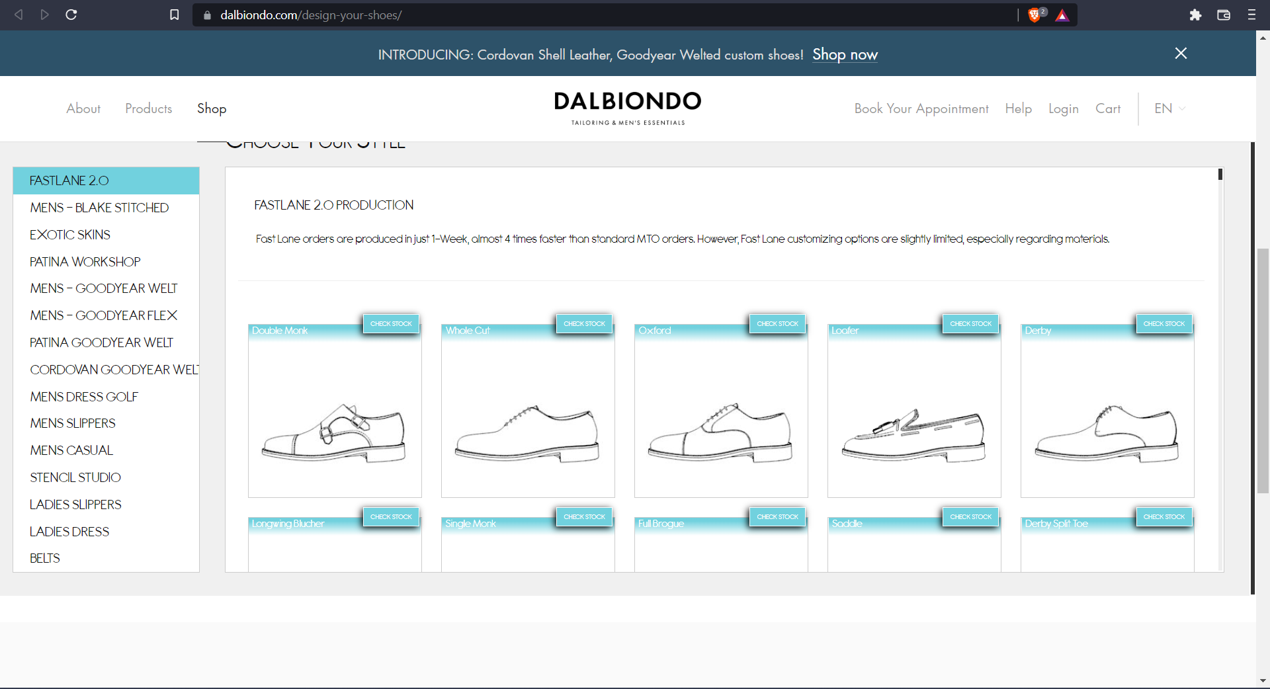The height and width of the screenshot is (689, 1270).
Task: Select MENS - GOODYEAR FLEX category
Action: (x=106, y=315)
